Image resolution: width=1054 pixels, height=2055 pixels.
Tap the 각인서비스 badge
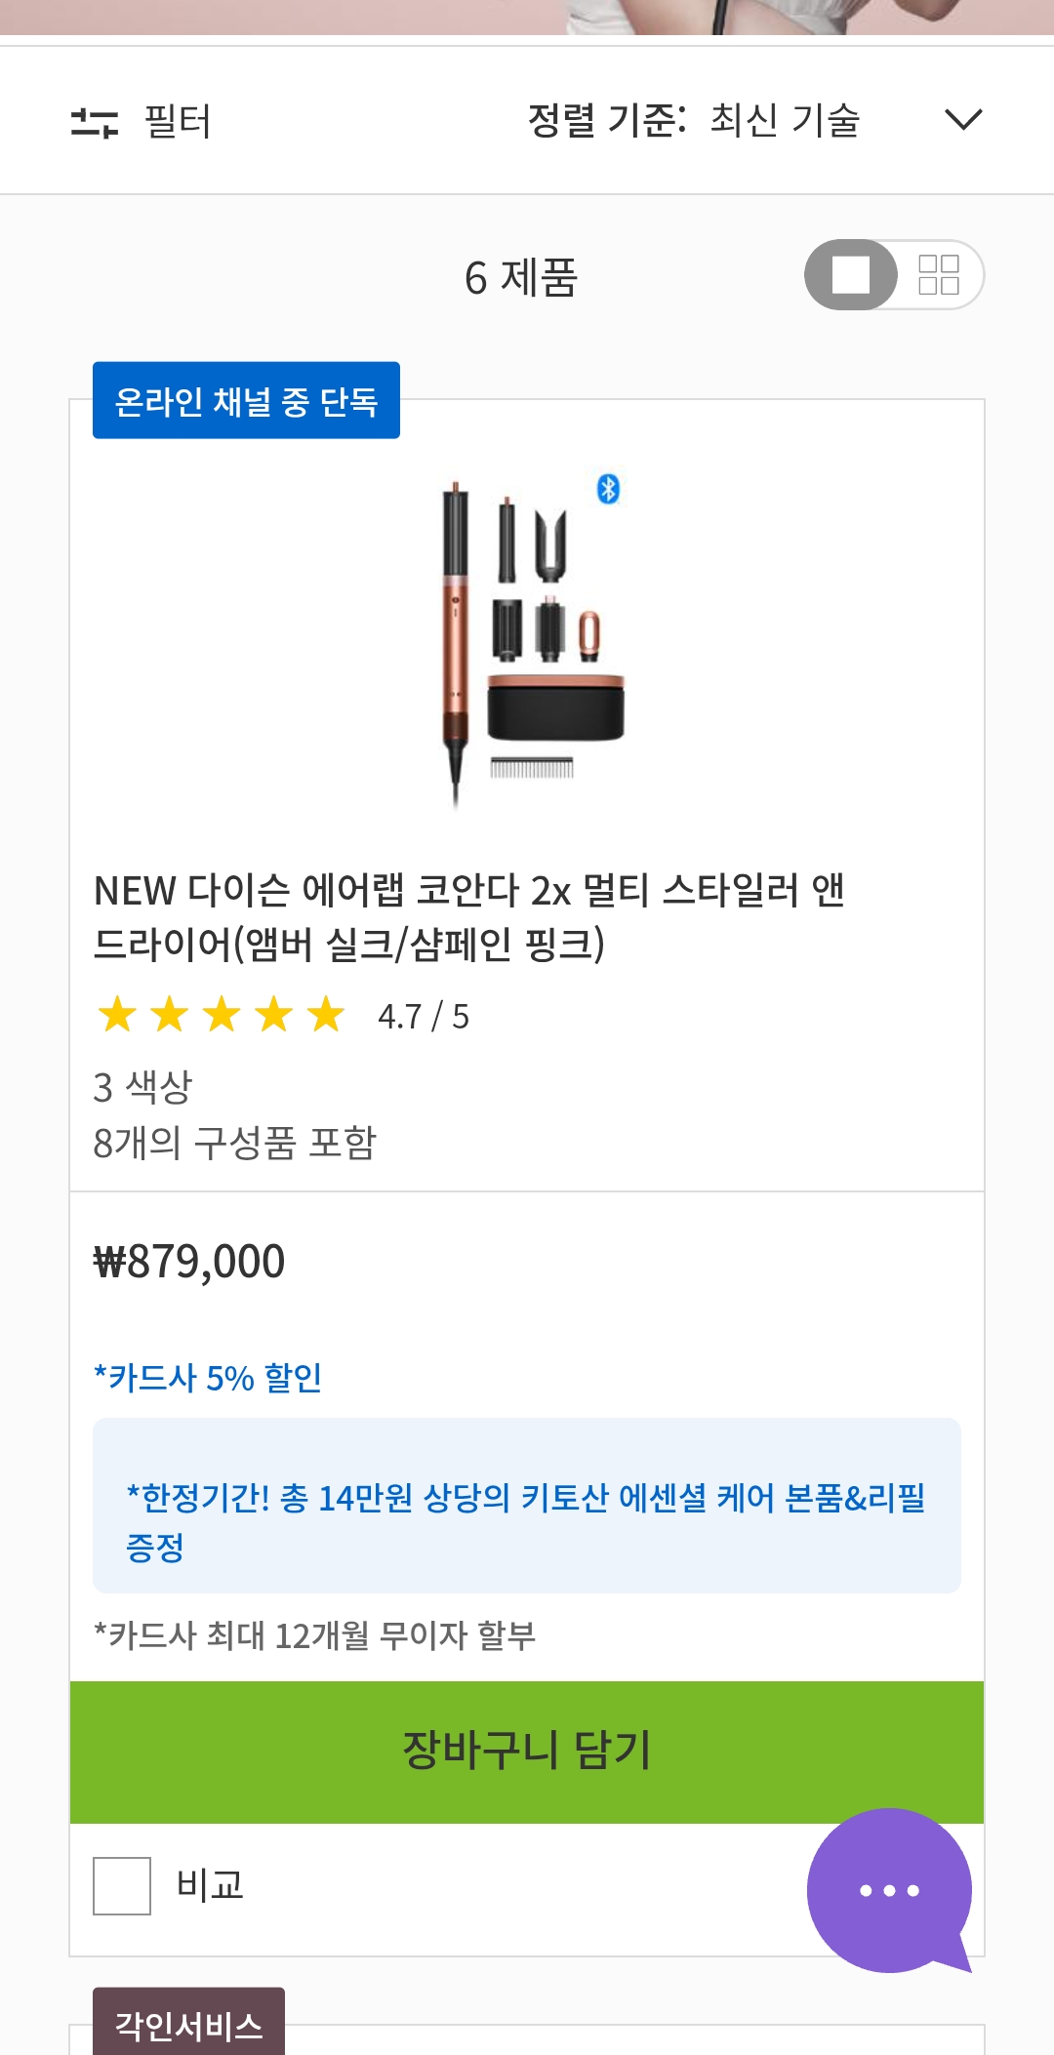(188, 2026)
